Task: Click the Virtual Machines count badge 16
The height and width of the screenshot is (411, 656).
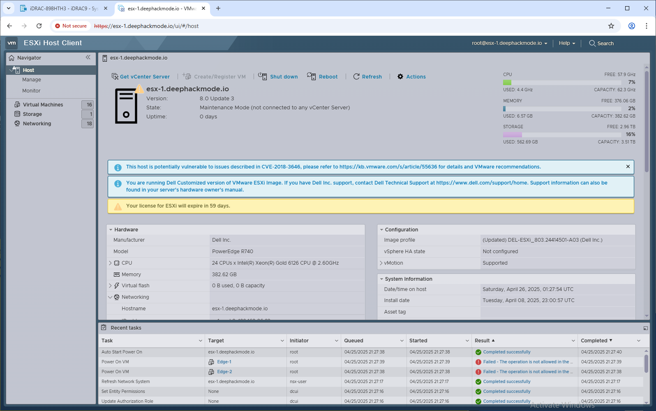Action: pyautogui.click(x=88, y=105)
